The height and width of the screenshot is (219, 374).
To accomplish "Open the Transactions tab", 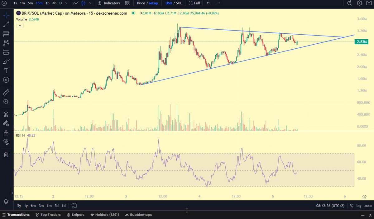I will [x=16, y=215].
